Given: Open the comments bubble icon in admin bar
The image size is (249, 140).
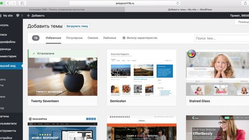Looking at the screenshot, I should [x=18, y=16].
